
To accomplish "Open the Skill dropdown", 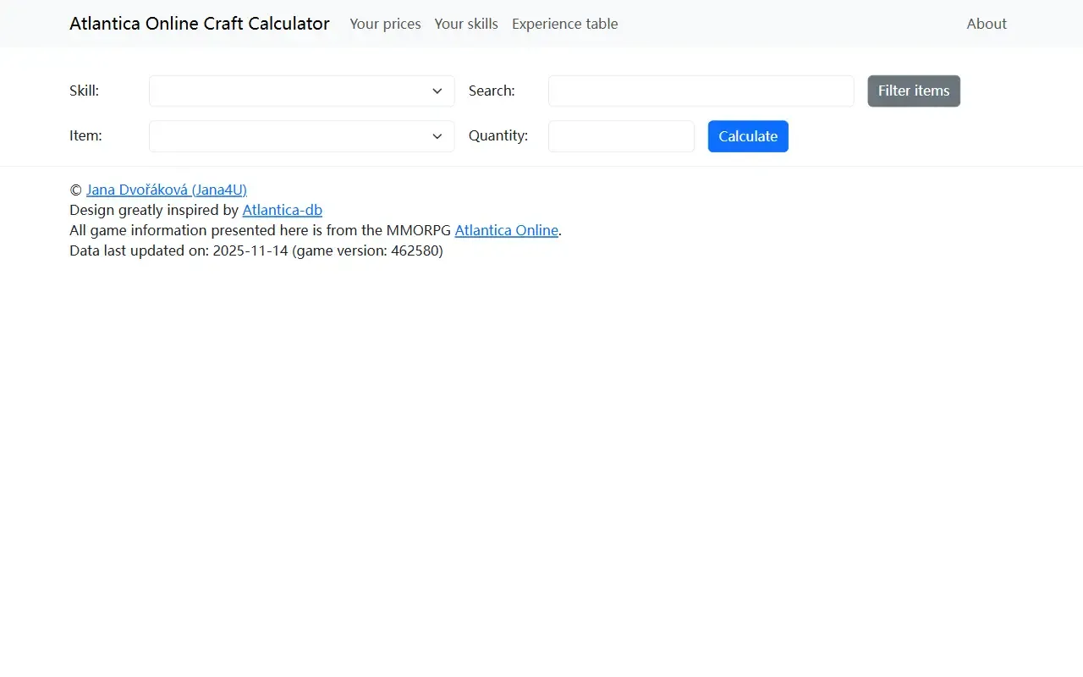I will [x=301, y=91].
